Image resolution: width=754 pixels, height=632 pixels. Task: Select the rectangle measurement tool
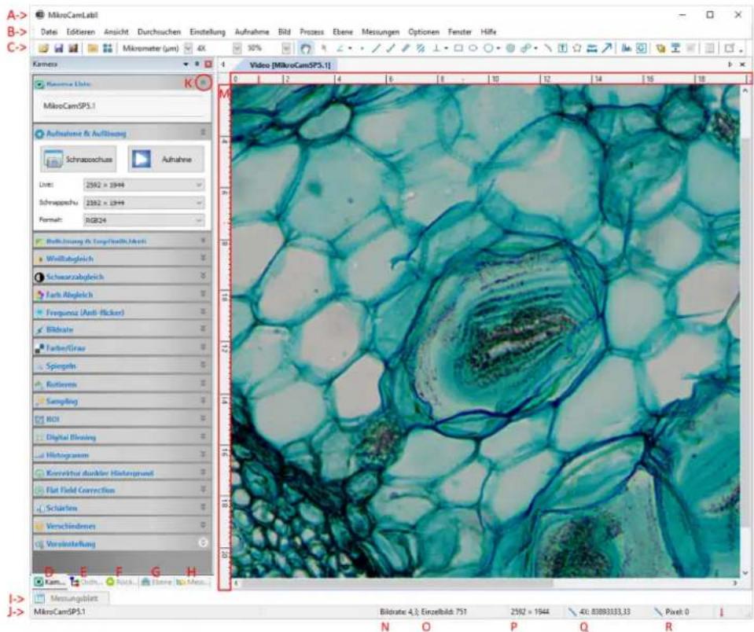[458, 48]
